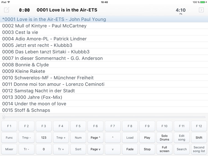Image resolution: width=208 pixels, height=156 pixels.
Task: Increase tempo with Tmp + button
Action: point(61,138)
